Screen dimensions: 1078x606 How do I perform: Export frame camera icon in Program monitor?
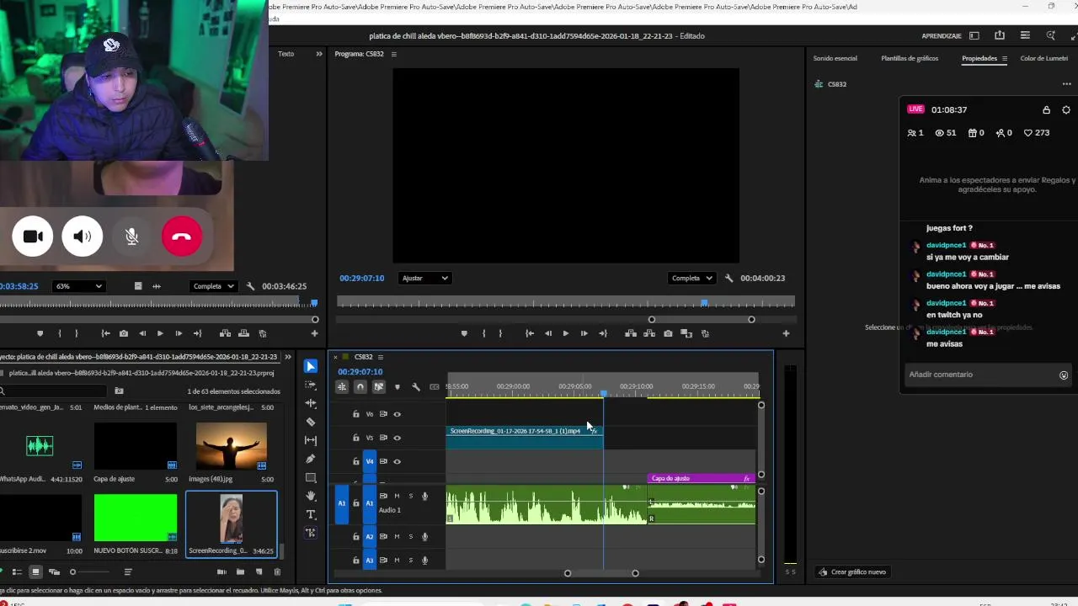[668, 333]
